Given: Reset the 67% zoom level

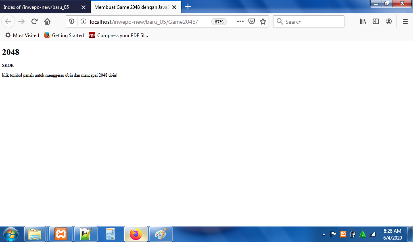Looking at the screenshot, I should pos(219,22).
